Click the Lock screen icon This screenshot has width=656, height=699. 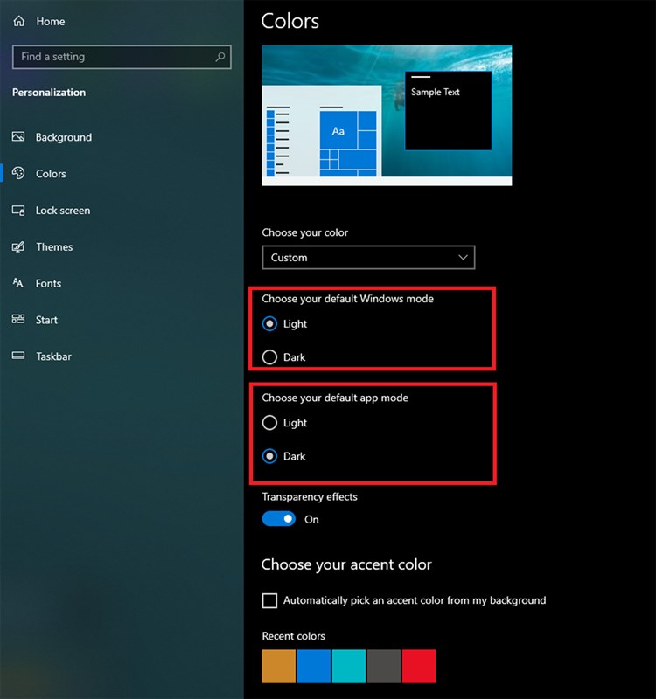(x=18, y=210)
